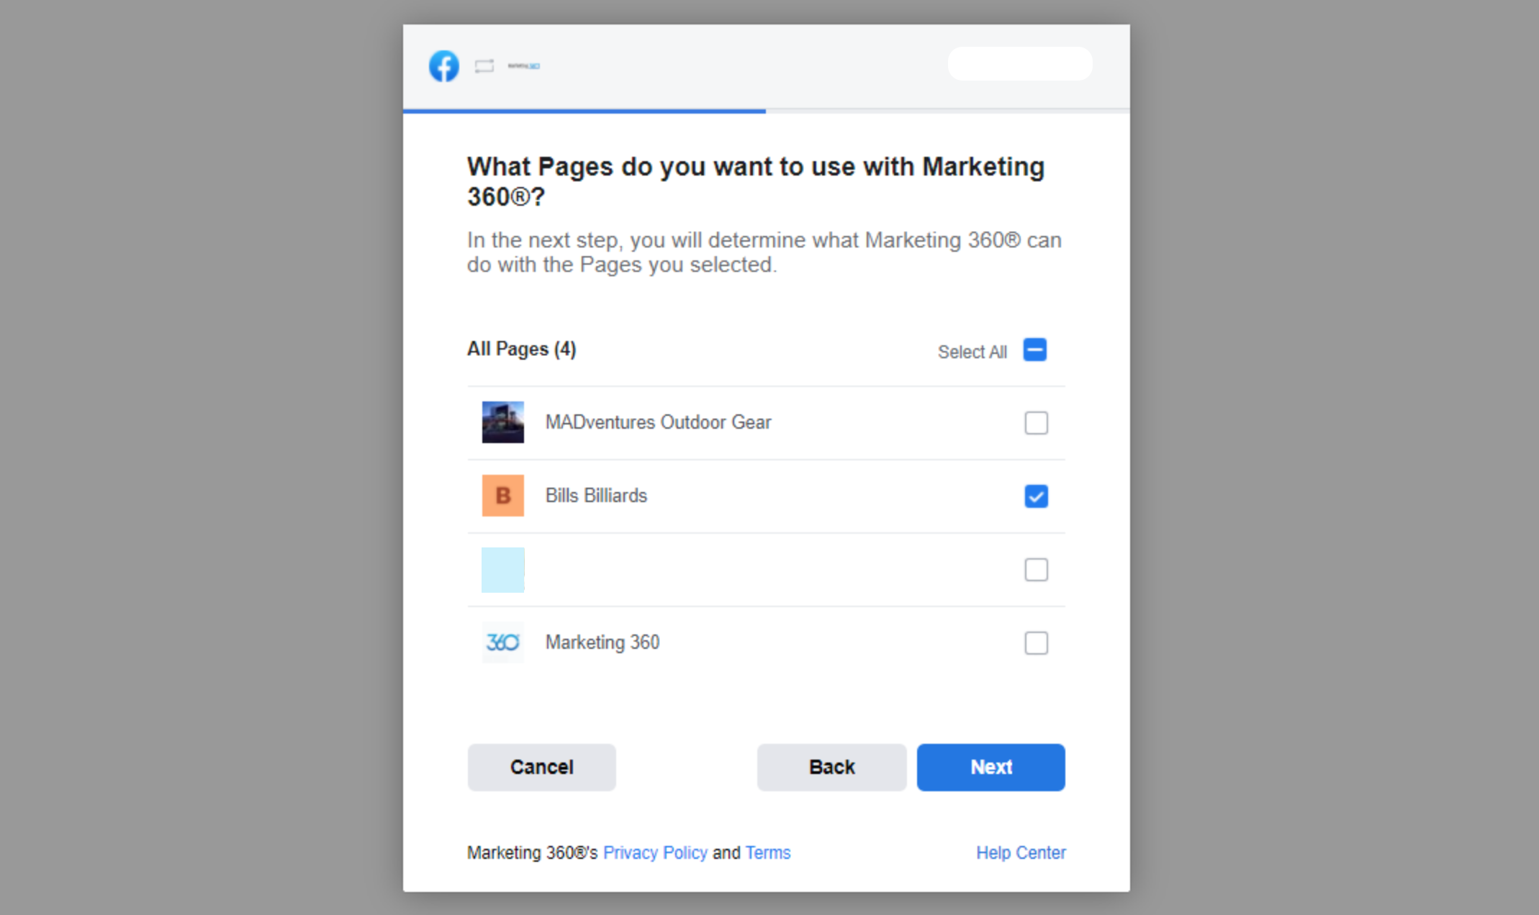Check the unnamed page checkbox

click(x=1036, y=570)
